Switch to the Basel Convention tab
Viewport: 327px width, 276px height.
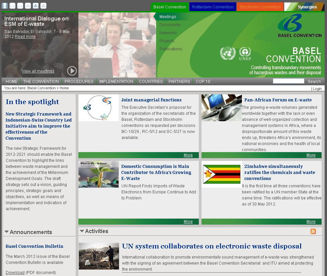click(x=170, y=7)
